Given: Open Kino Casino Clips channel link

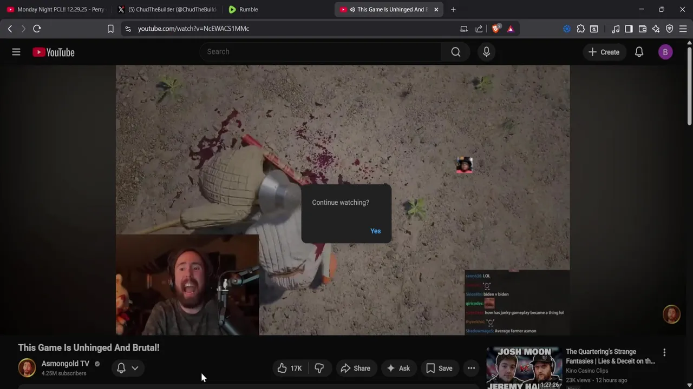Looking at the screenshot, I should [x=587, y=371].
